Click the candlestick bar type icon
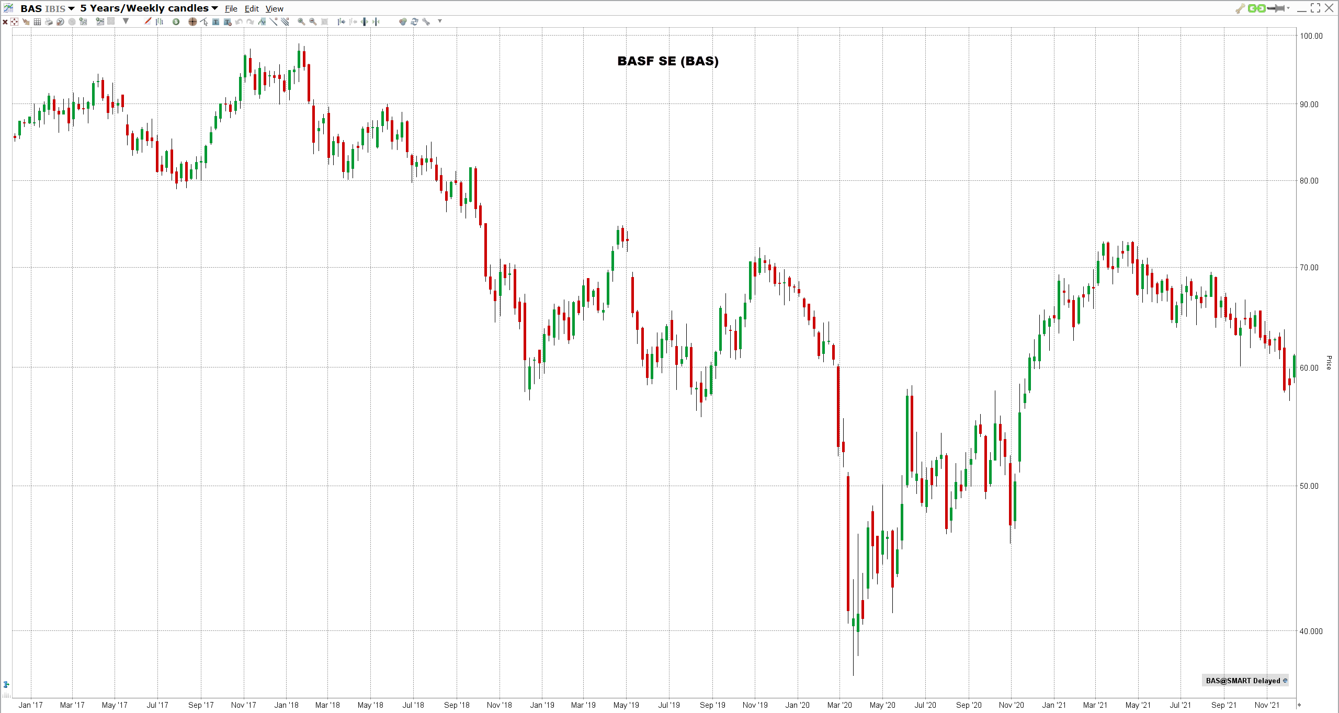 160,21
